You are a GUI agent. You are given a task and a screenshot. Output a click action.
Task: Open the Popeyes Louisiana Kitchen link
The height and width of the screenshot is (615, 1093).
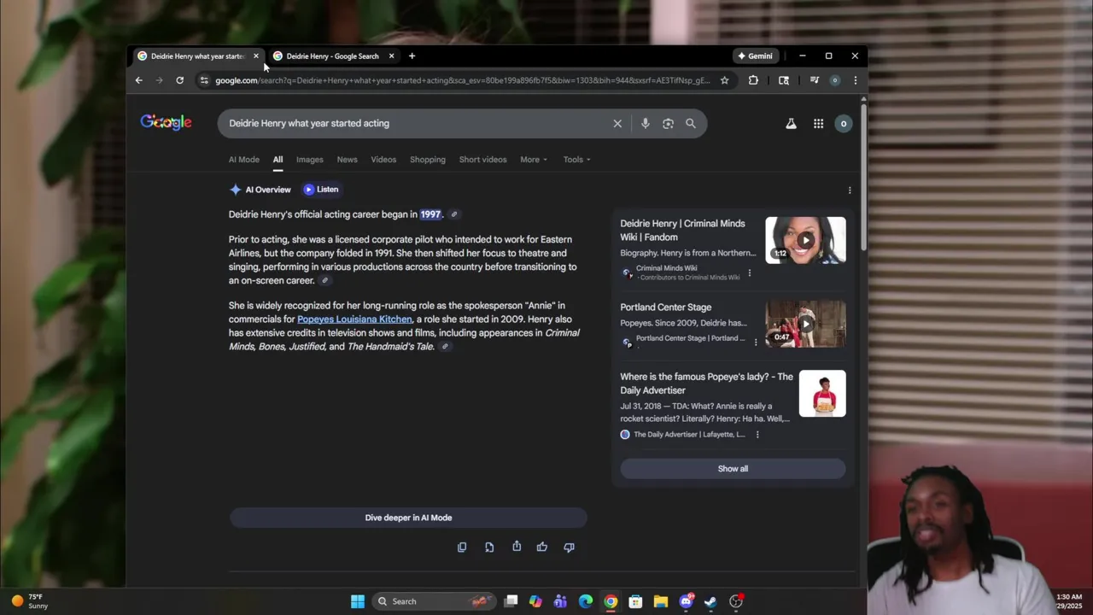[x=354, y=319]
